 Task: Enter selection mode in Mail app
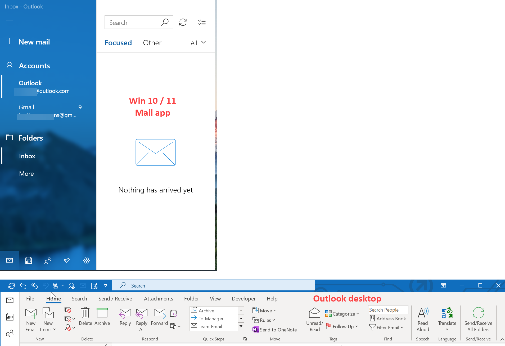pos(202,22)
